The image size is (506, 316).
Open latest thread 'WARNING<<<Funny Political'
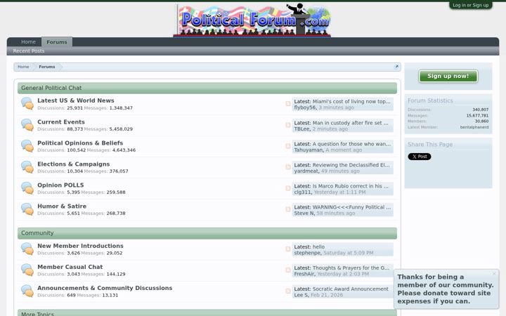(x=352, y=207)
